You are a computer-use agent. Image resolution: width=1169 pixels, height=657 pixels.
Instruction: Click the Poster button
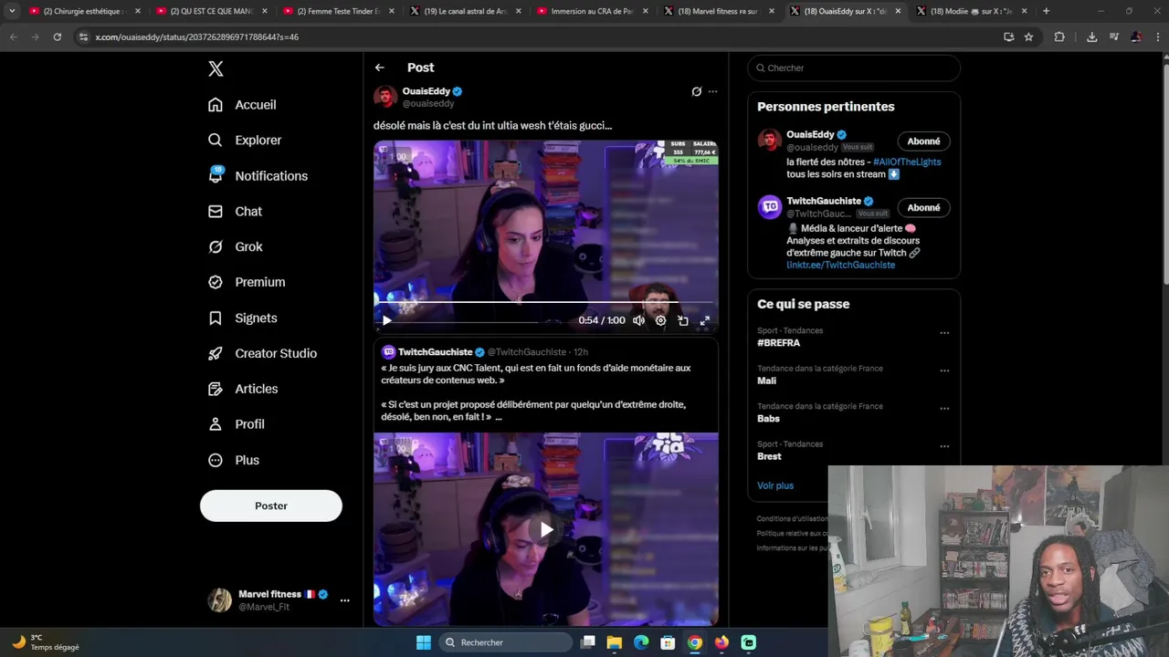[271, 506]
